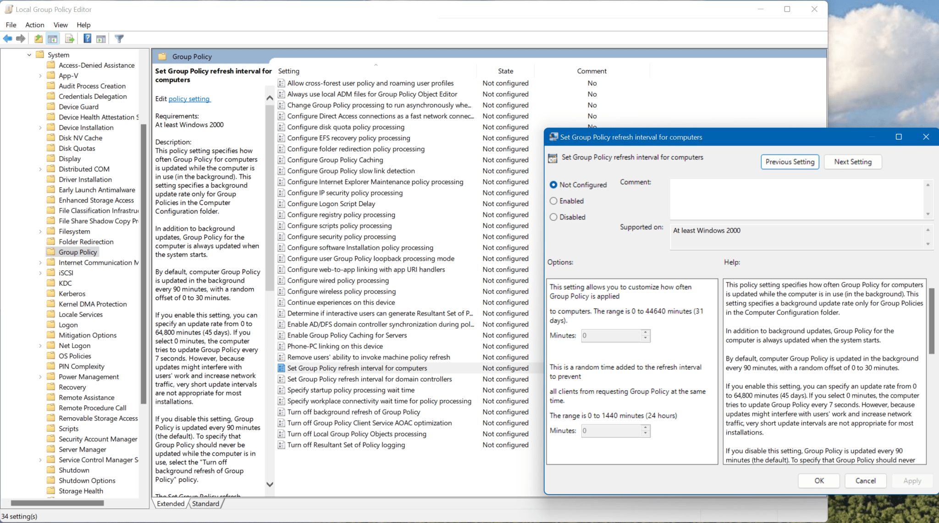This screenshot has width=939, height=523.
Task: Toggle the console tree pane icon
Action: [x=52, y=38]
